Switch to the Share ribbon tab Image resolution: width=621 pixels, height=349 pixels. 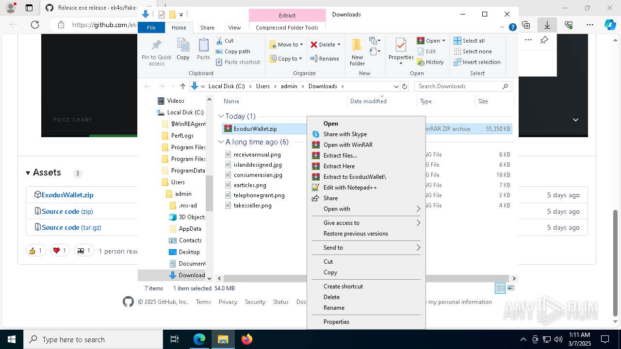tap(207, 28)
